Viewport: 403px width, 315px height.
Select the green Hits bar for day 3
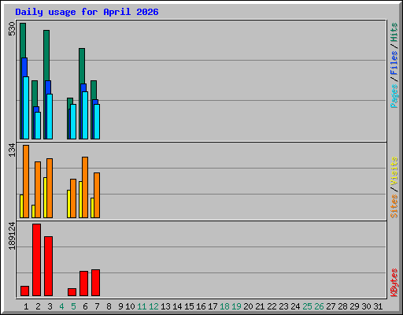click(46, 55)
